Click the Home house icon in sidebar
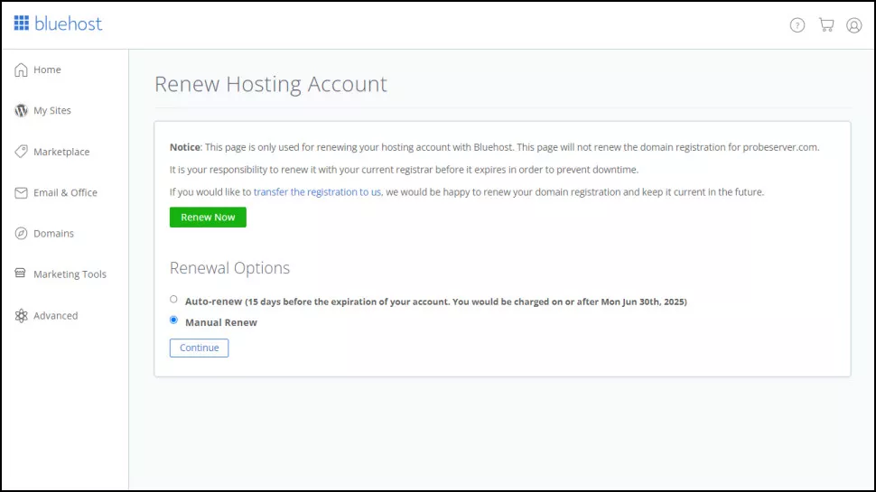 [22, 70]
